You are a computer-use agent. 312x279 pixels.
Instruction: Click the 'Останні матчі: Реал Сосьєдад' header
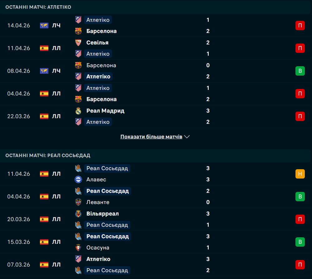[x=48, y=155]
